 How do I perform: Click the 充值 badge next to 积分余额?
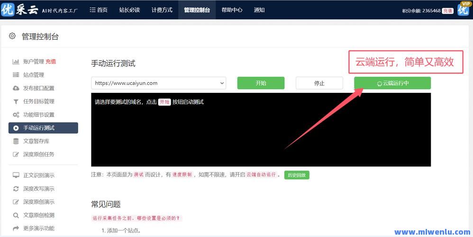click(x=447, y=10)
